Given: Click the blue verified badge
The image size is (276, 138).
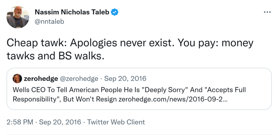Looking at the screenshot, I should pos(115,12).
